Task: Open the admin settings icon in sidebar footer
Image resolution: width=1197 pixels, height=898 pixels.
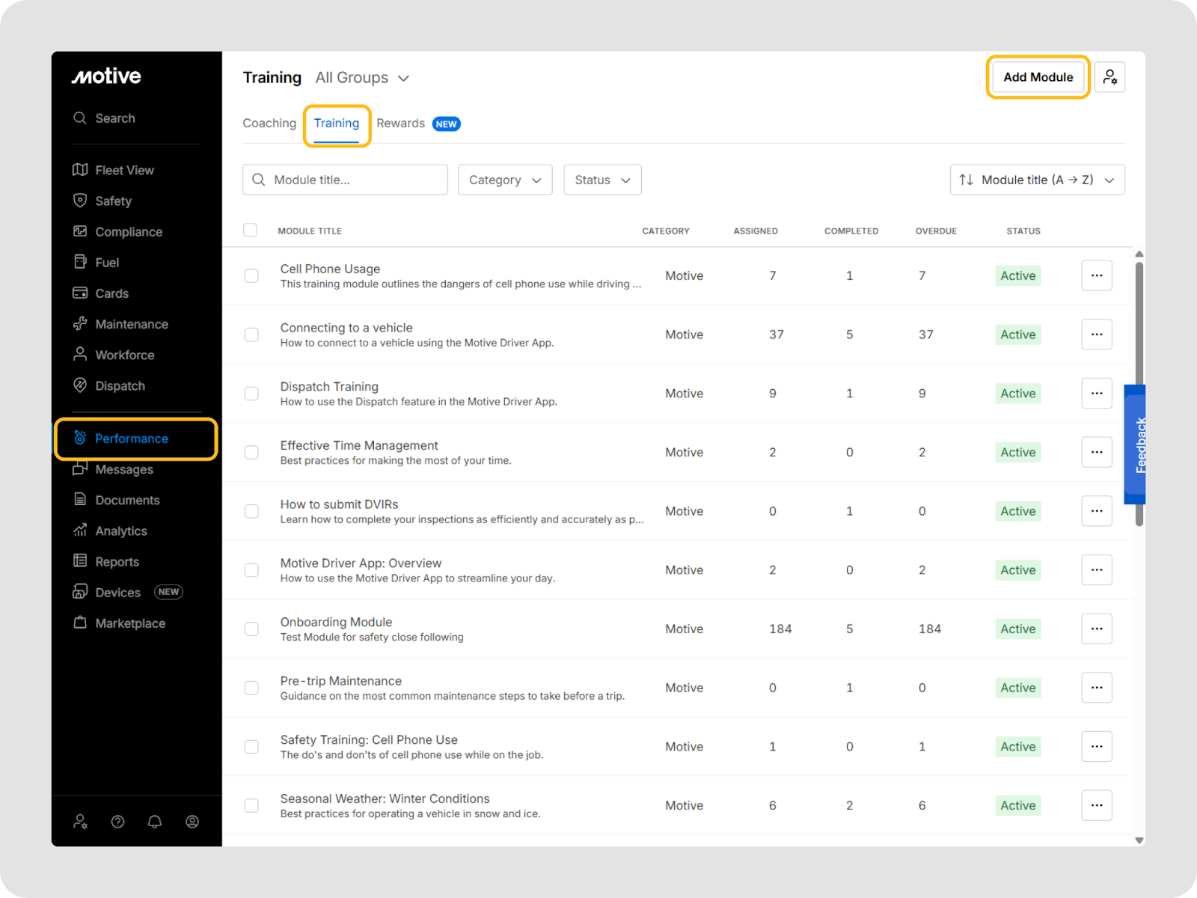Action: pyautogui.click(x=80, y=822)
